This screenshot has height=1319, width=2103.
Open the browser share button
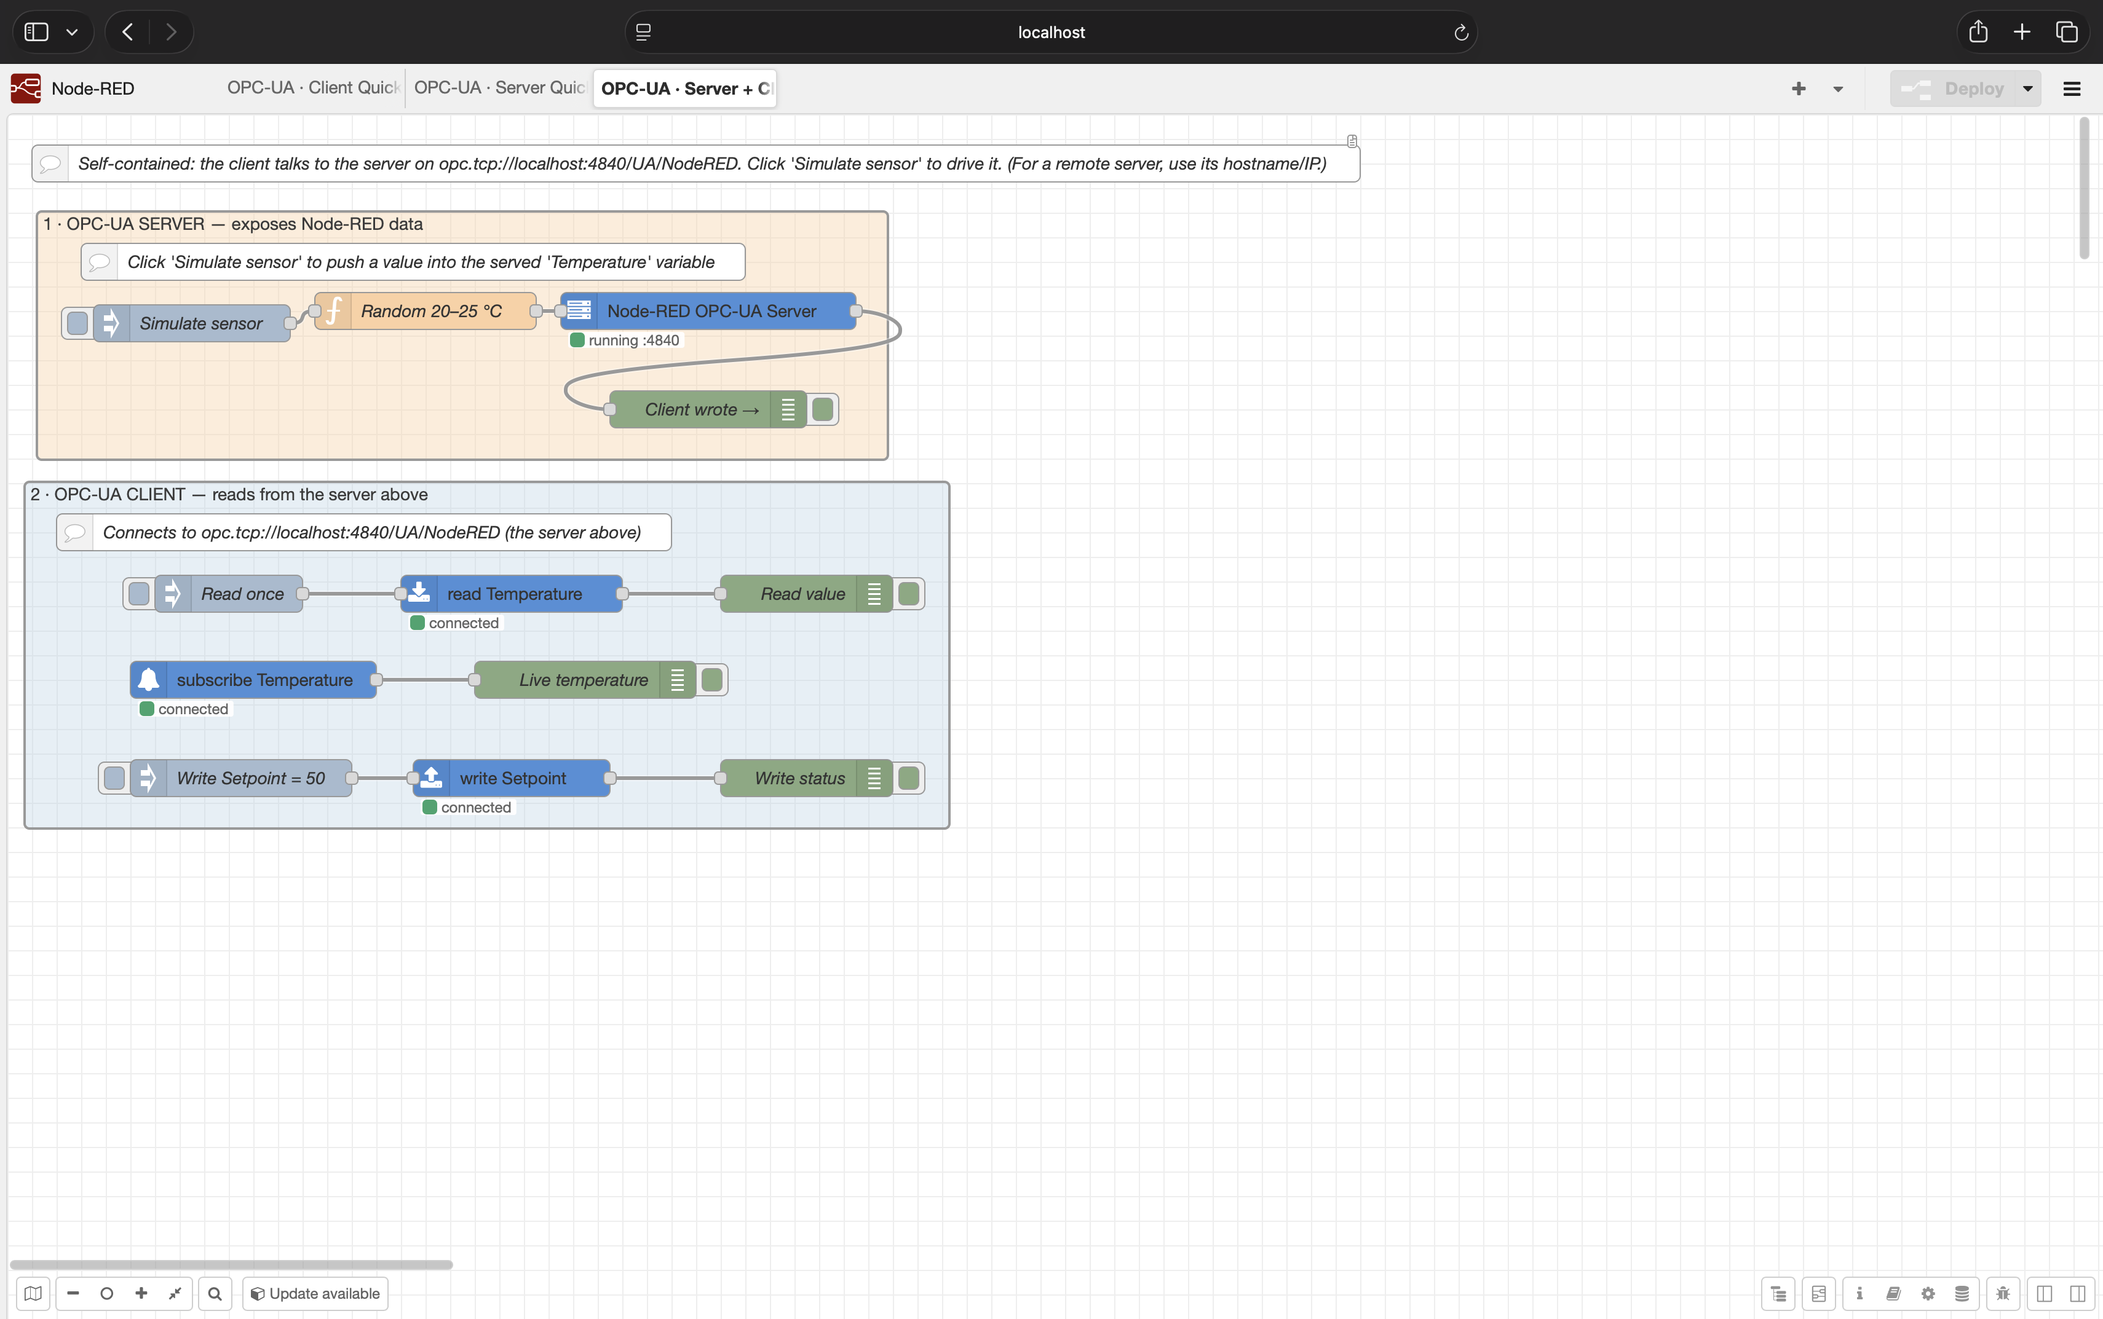(1978, 33)
